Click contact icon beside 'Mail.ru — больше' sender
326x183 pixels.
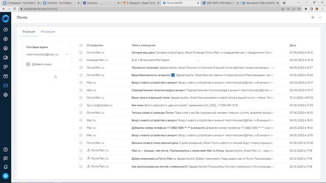tap(88, 150)
